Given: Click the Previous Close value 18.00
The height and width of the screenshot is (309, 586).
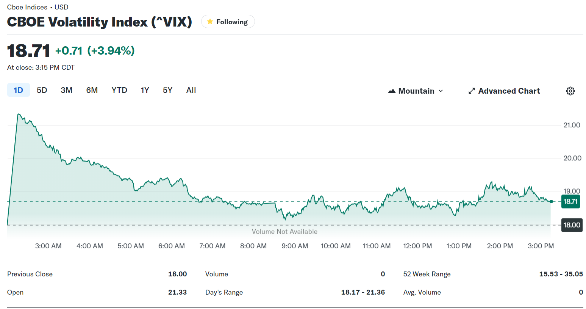Looking at the screenshot, I should (x=177, y=274).
